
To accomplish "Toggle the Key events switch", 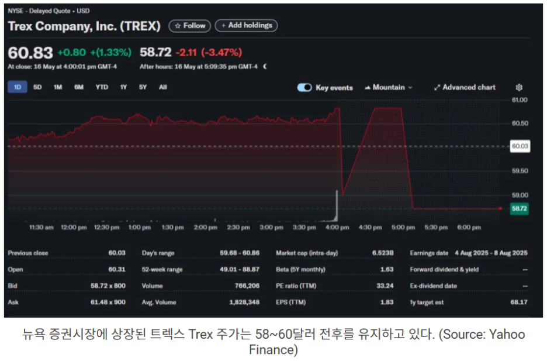I will [x=304, y=87].
